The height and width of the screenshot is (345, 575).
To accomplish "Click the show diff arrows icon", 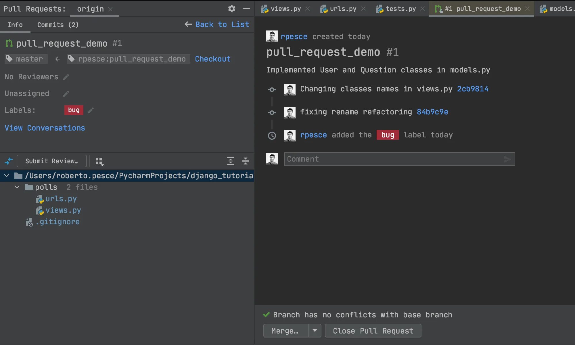I will [x=9, y=161].
